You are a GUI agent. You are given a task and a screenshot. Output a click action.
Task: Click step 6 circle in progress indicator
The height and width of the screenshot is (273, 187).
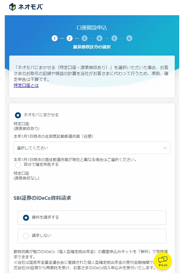click(x=129, y=38)
